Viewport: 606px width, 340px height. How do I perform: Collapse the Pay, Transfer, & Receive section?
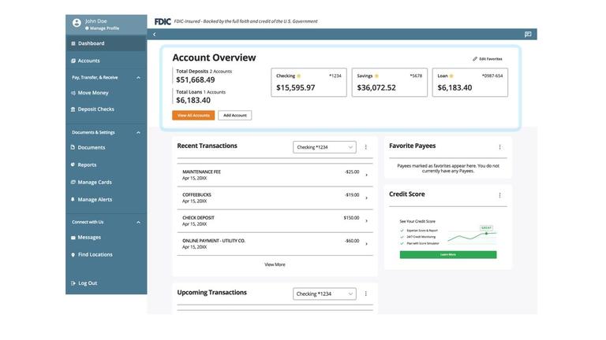point(138,77)
